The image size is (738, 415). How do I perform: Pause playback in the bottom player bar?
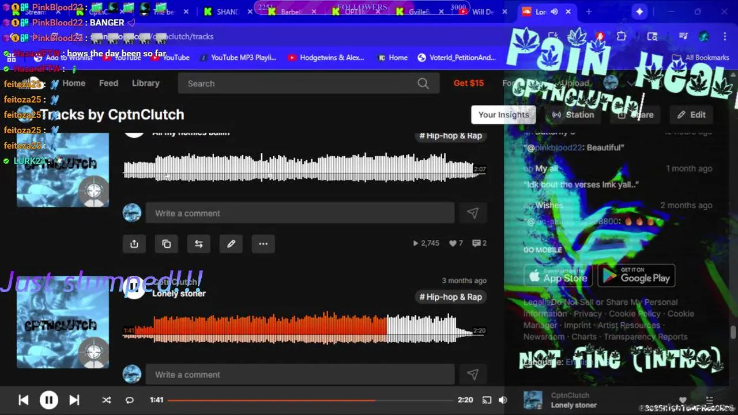[49, 400]
